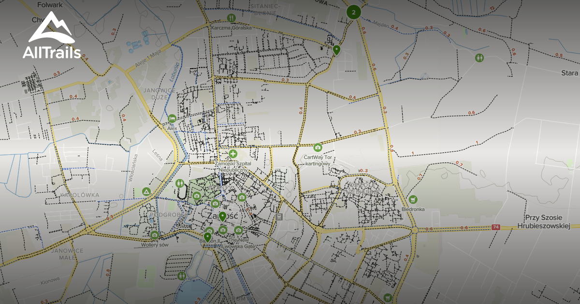Click the gray train station icon
580x304 pixels.
(279, 217)
